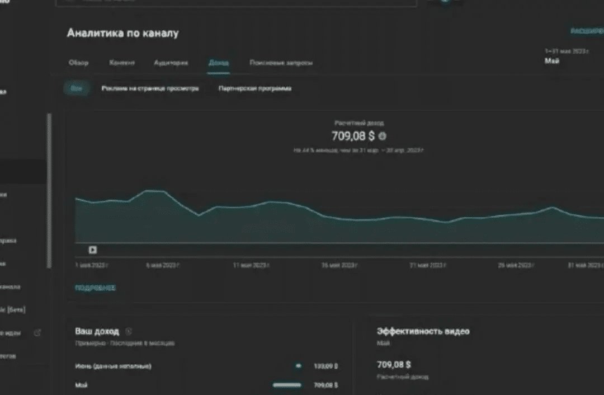Screen dimensions: 604x395
Task: Select the Все filter chip
Action: point(76,88)
